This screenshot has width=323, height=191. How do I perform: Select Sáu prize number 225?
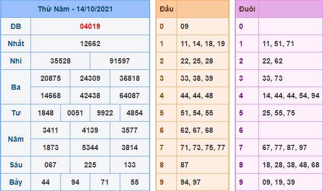[x=90, y=165]
